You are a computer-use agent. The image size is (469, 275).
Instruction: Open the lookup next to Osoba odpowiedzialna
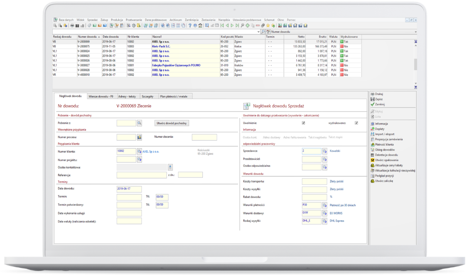(x=324, y=167)
